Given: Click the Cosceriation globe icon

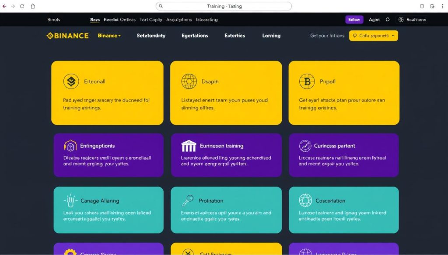Looking at the screenshot, I should 305,201.
